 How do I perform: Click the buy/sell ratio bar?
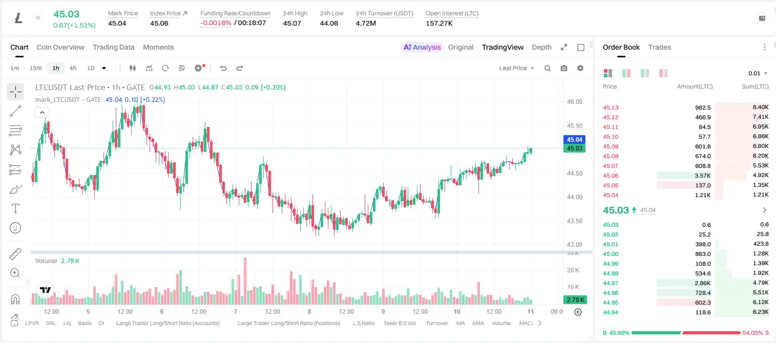click(x=686, y=333)
